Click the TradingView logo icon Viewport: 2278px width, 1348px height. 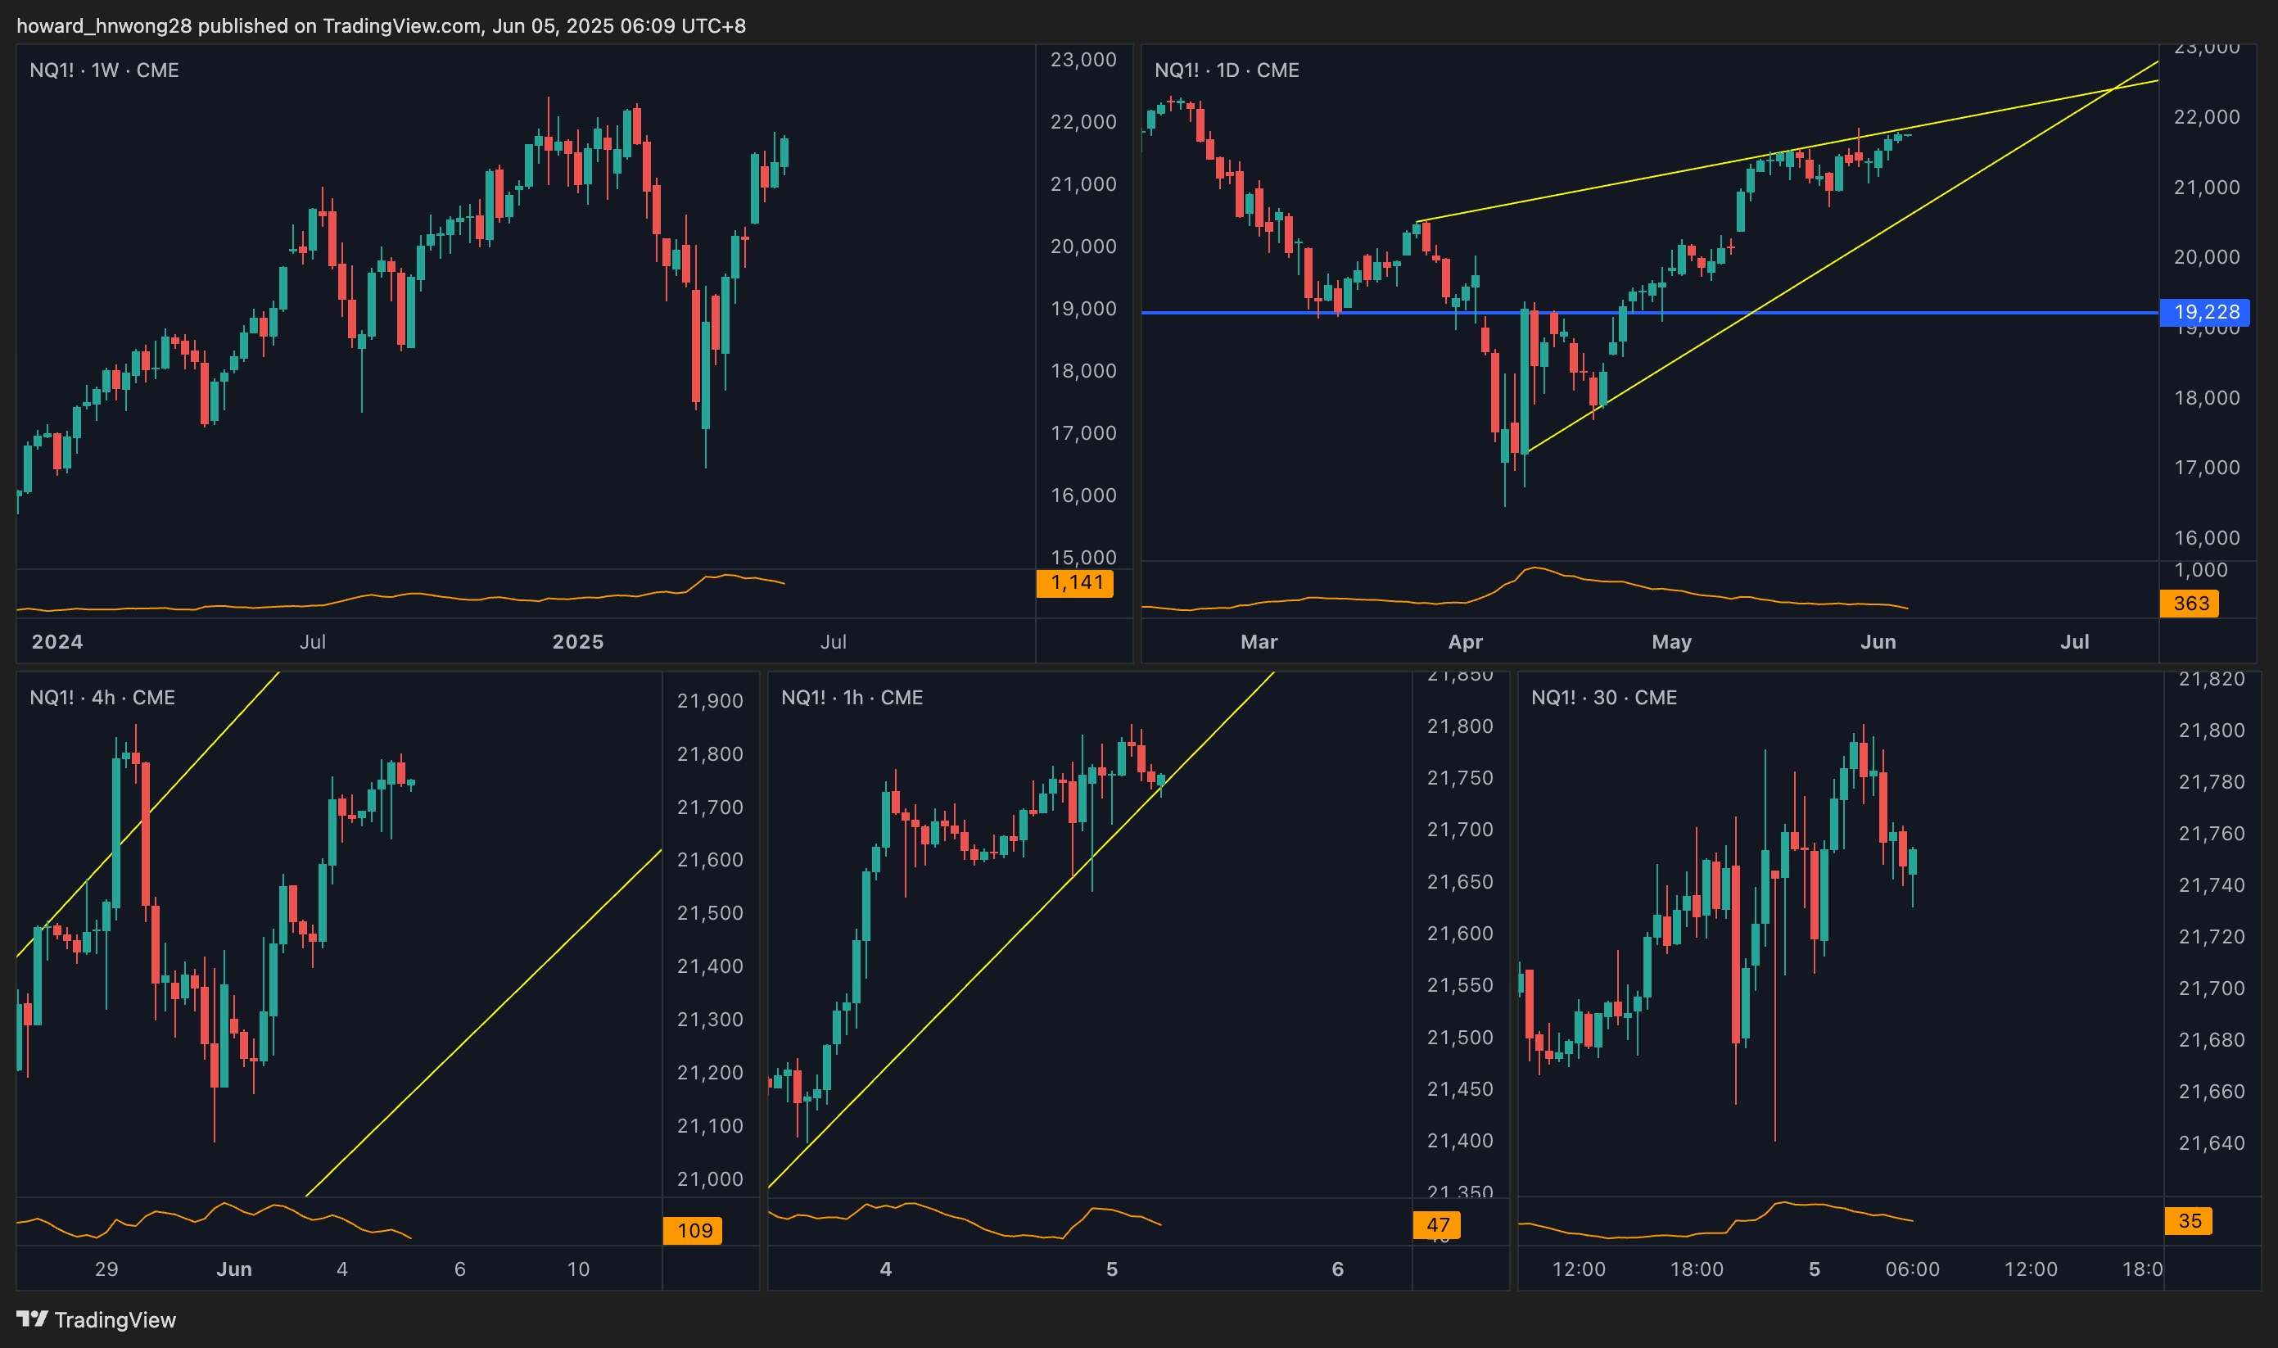(32, 1319)
